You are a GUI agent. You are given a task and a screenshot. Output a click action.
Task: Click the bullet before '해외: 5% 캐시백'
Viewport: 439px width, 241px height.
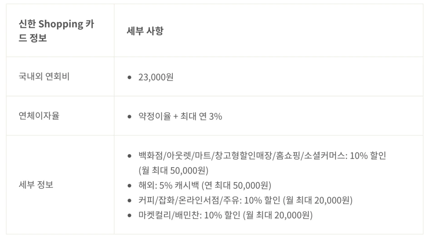pos(130,185)
